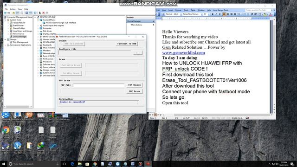Viewport: 297px width, 167px height.
Task: Open Table menu in Word
Action: 193,10
